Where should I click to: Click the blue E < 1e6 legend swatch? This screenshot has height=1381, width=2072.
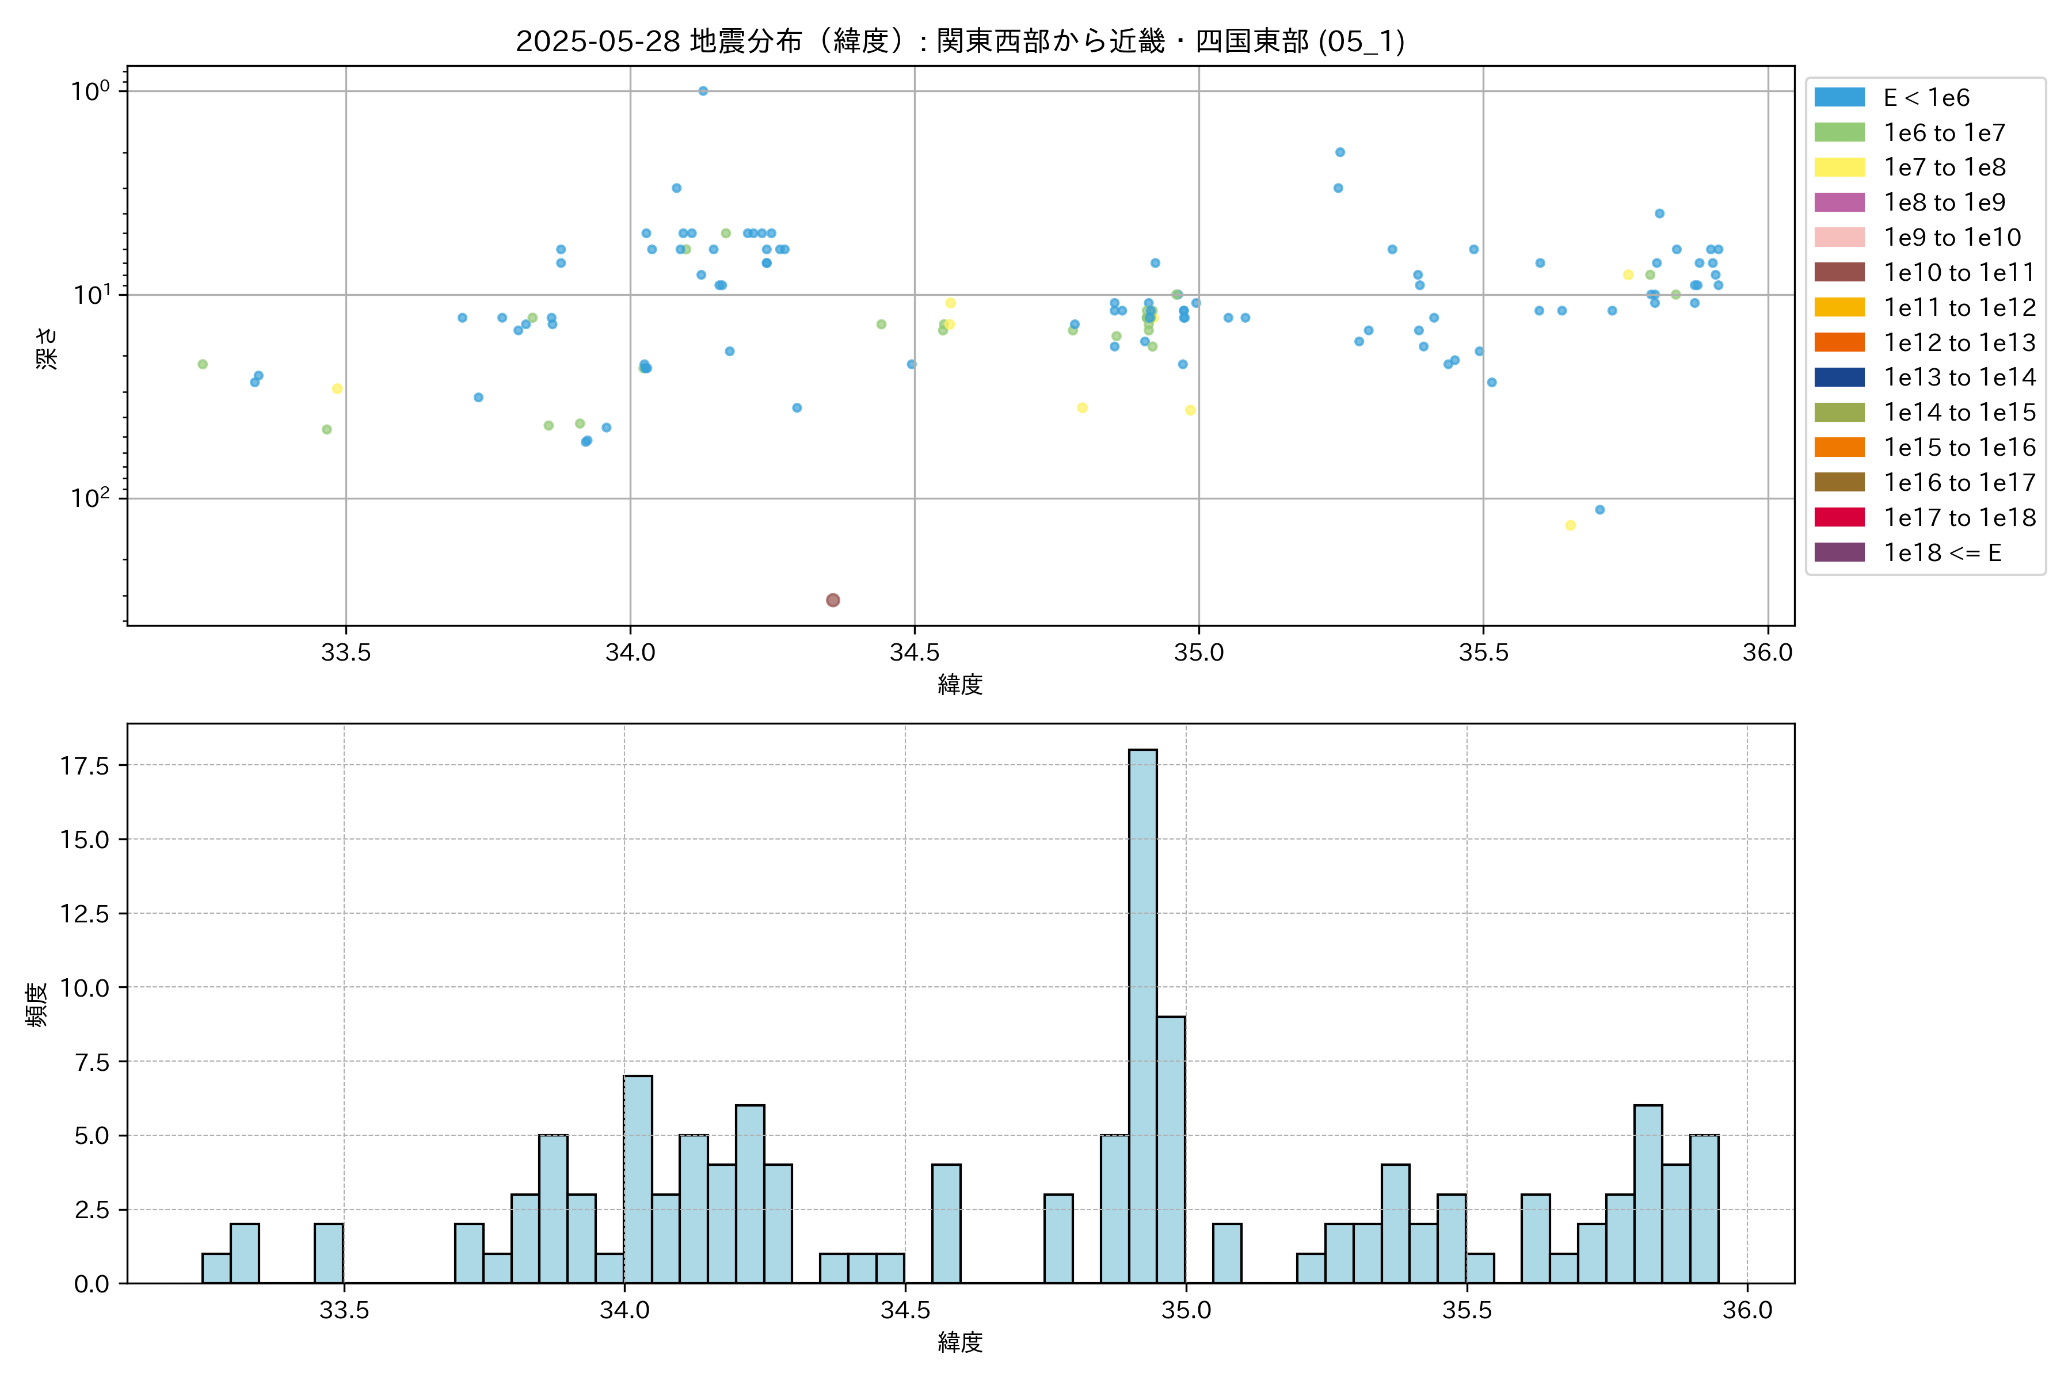1839,97
